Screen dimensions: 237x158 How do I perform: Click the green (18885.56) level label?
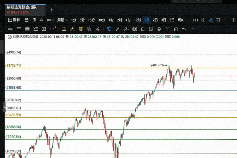click(13, 127)
